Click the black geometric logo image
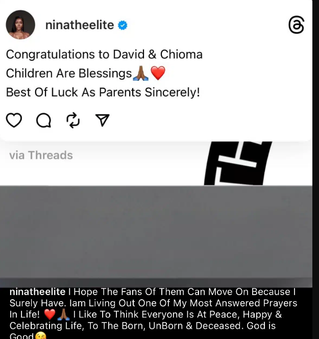The height and width of the screenshot is (339, 319). click(238, 163)
